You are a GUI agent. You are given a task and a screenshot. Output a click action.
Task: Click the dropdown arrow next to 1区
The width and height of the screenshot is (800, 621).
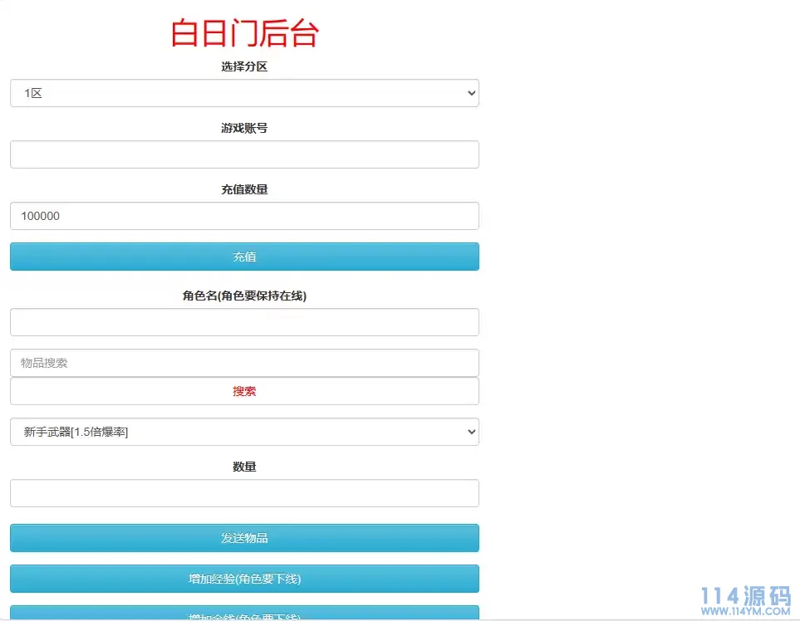pos(470,93)
